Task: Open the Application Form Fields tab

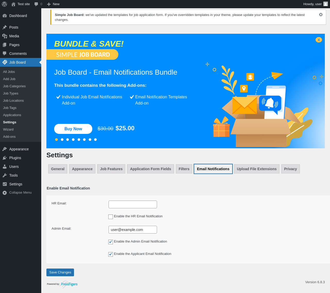Action: point(151,169)
